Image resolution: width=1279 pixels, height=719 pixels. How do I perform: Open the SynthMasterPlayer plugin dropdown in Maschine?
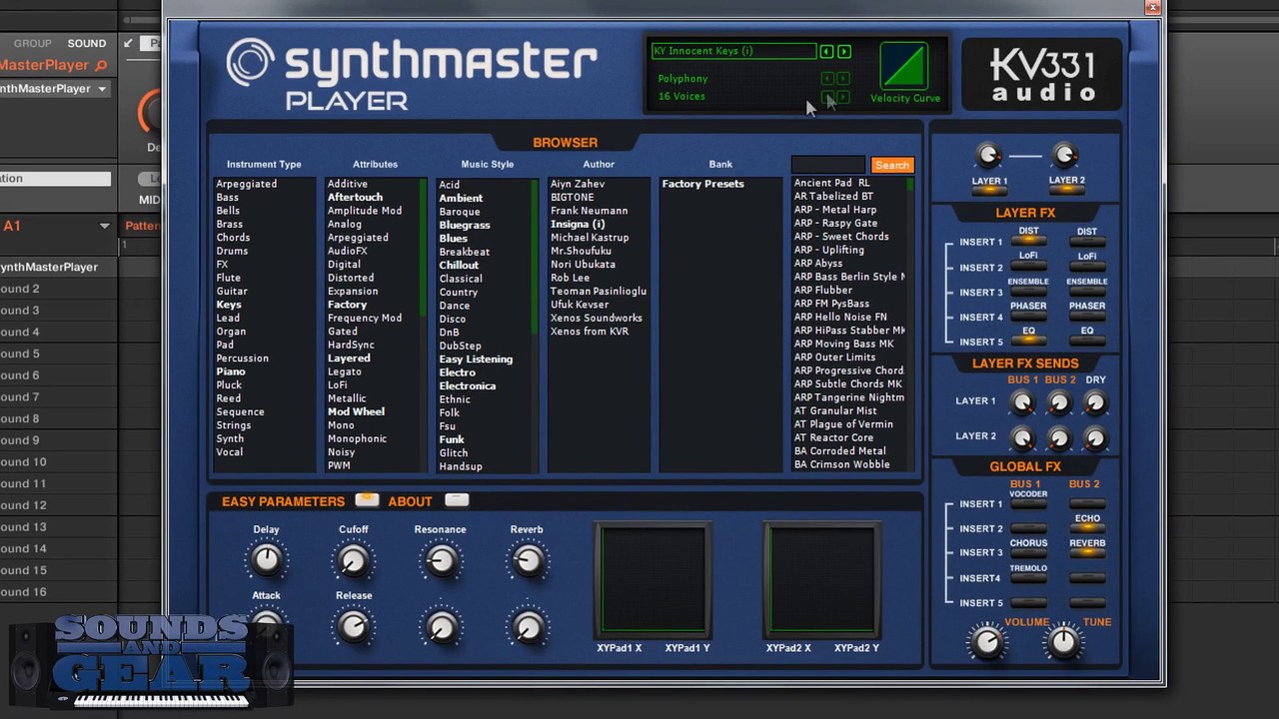pyautogui.click(x=101, y=89)
